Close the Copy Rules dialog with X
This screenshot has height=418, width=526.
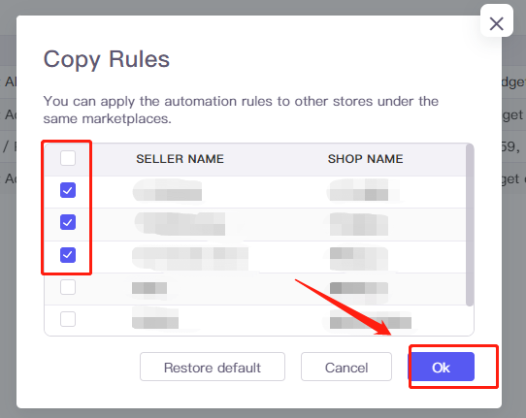(497, 23)
